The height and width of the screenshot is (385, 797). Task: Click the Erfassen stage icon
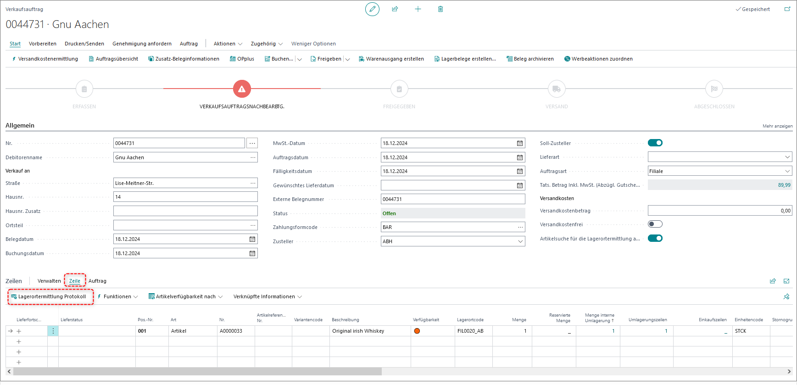point(84,89)
